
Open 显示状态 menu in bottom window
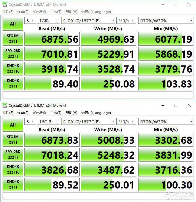(x=39, y=113)
